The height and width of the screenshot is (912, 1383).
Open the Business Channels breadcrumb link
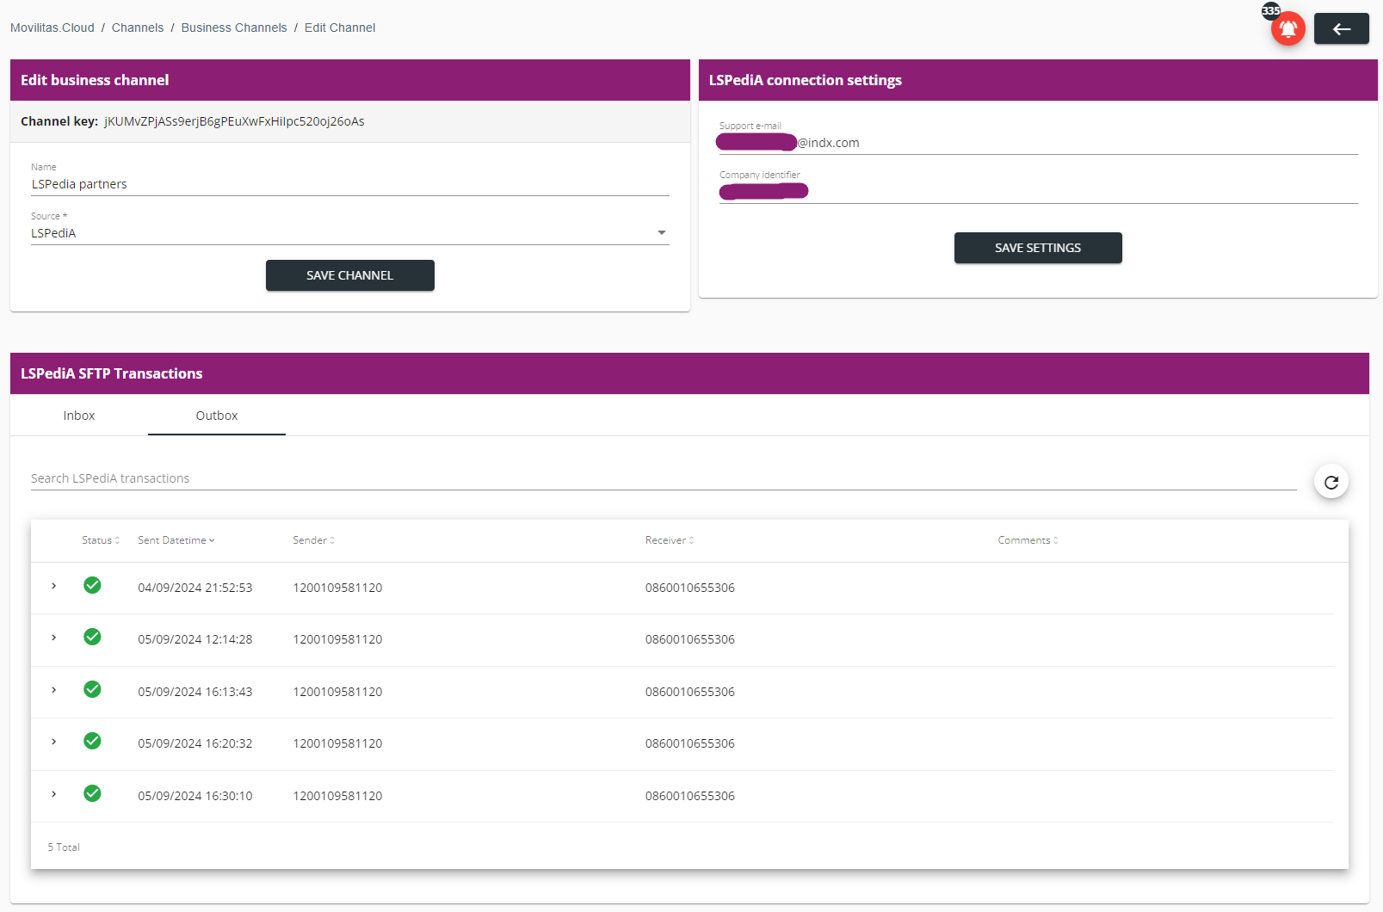click(x=234, y=28)
